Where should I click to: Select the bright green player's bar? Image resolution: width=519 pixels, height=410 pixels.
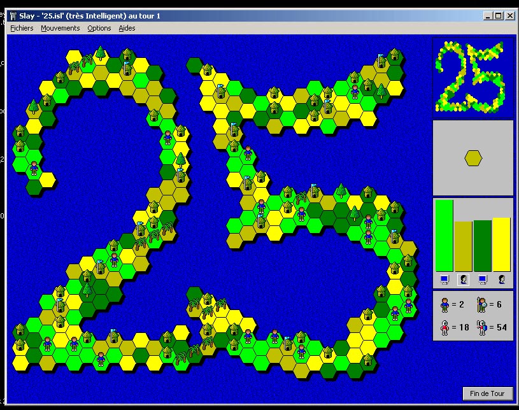click(444, 236)
